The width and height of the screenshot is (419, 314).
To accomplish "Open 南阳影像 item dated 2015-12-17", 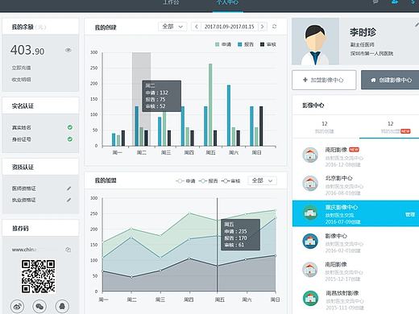I will [355, 271].
